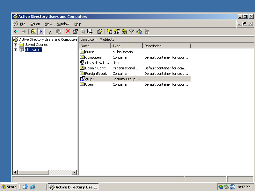255x191 pixels.
Task: Click the Back navigation arrow
Action: click(16, 32)
